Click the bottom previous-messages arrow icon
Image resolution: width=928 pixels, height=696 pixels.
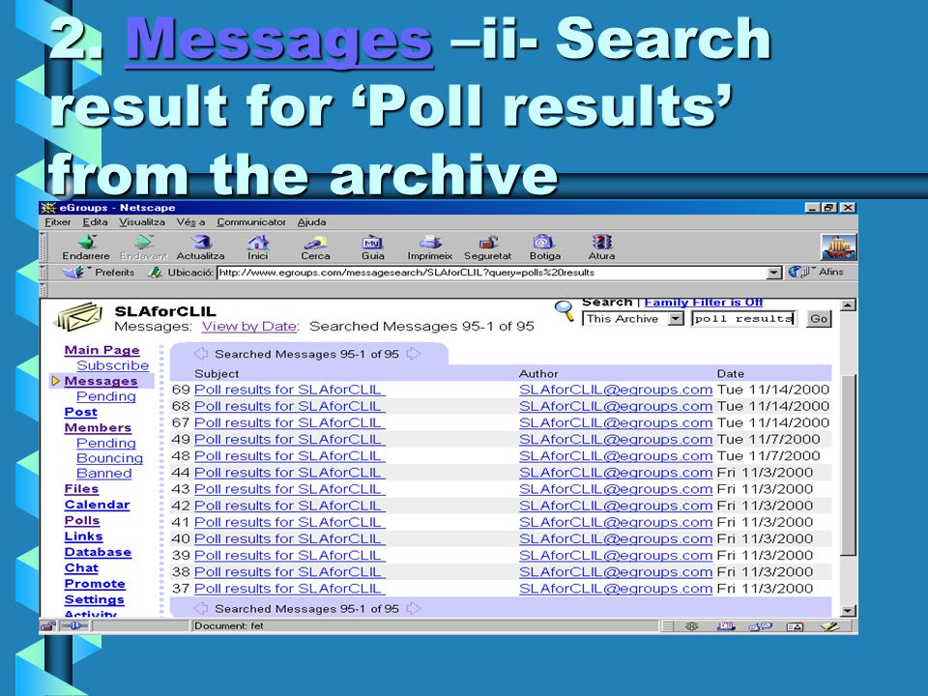[x=201, y=608]
